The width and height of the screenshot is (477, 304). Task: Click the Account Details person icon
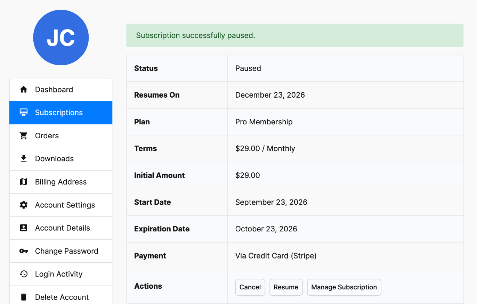24,228
